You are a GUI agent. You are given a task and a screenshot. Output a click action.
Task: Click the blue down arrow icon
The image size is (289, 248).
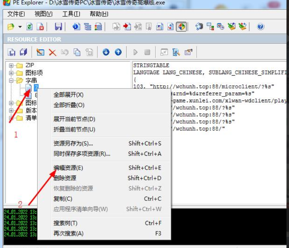pos(106,52)
